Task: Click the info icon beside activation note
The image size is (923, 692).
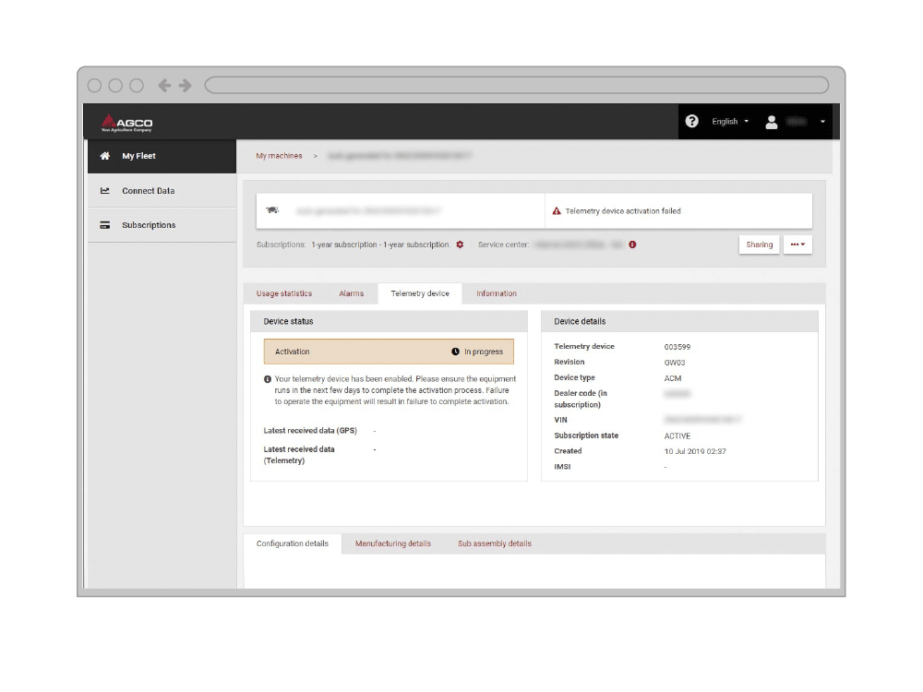Action: 268,379
